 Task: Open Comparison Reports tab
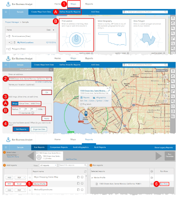(x=59, y=147)
